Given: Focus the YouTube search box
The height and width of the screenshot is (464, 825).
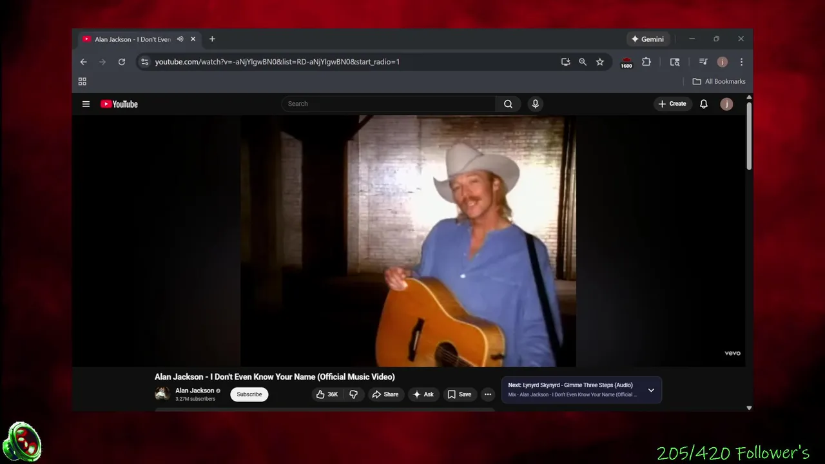Looking at the screenshot, I should (389, 104).
